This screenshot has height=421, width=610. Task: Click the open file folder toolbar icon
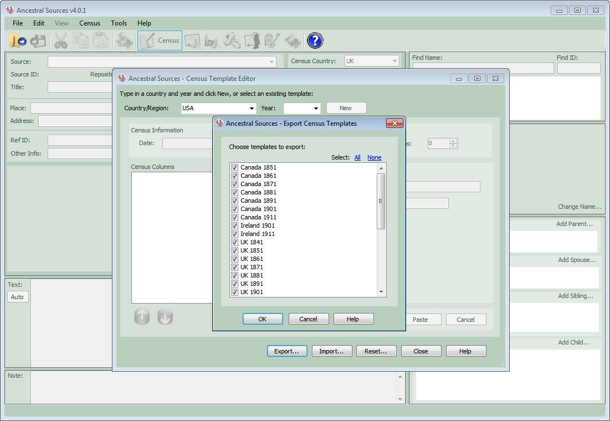click(18, 40)
